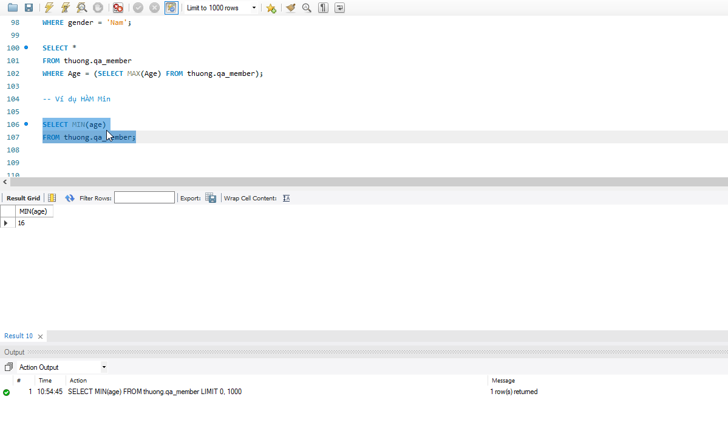Switch to the Result 10 tab
728x439 pixels.
click(19, 336)
